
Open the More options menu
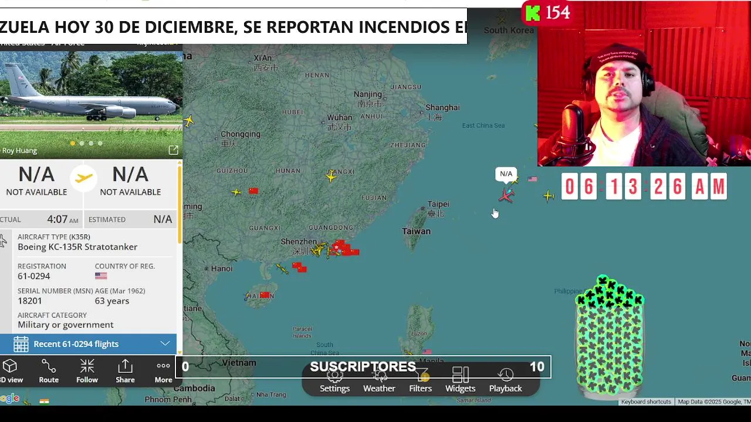163,372
